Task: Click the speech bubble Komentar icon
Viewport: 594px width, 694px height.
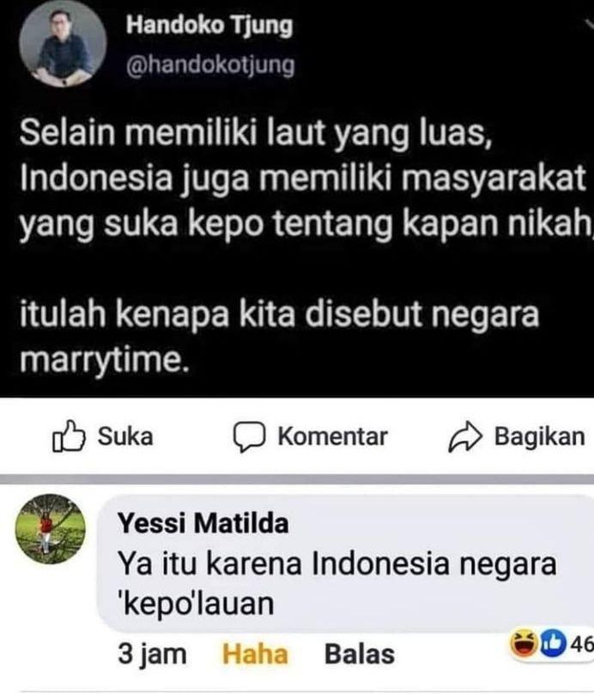Action: 250,437
